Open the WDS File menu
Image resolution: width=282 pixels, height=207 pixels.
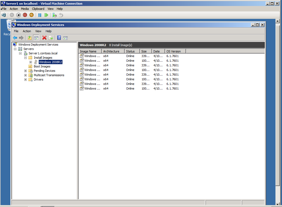click(x=16, y=31)
